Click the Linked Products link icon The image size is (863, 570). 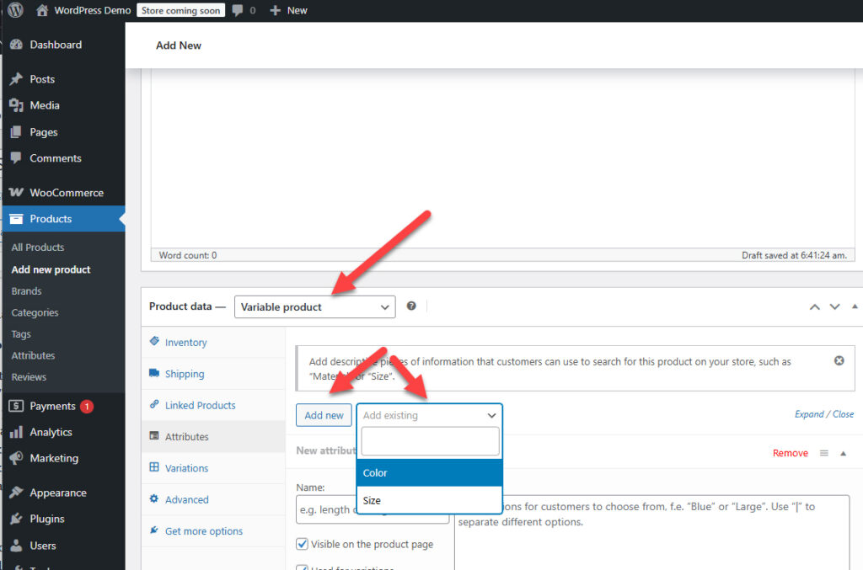pos(154,404)
